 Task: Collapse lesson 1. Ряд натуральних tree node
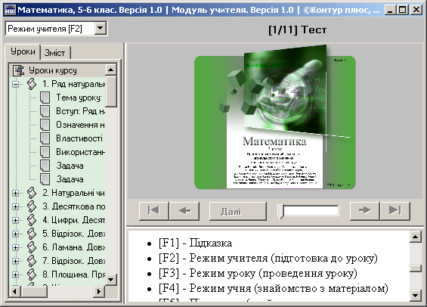(16, 84)
